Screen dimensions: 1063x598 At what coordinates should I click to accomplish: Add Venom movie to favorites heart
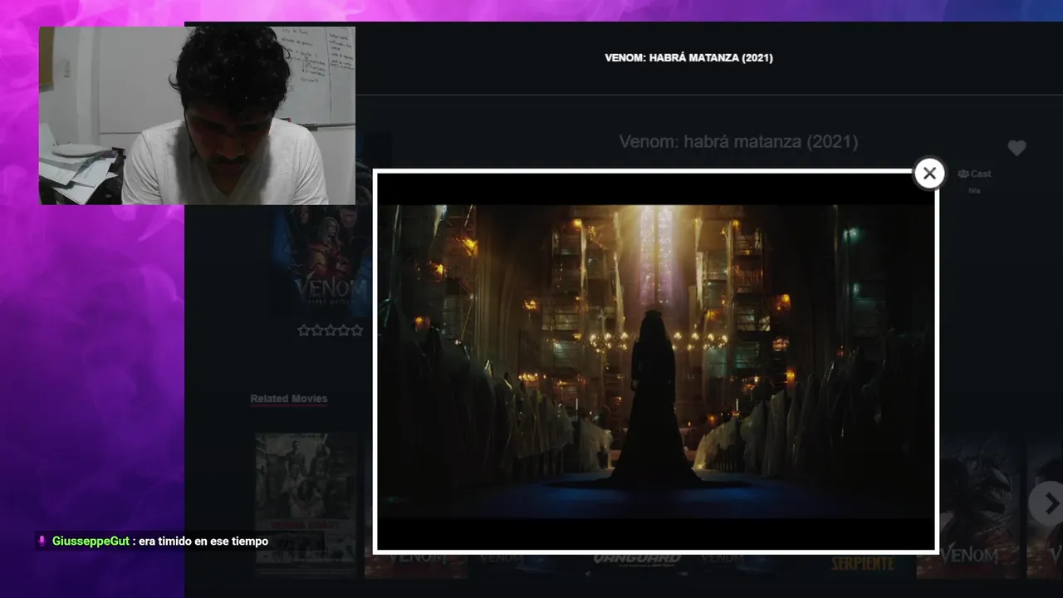1016,148
